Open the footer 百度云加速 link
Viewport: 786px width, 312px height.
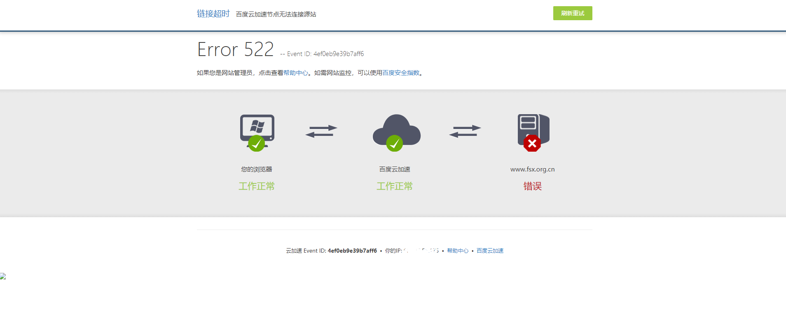pos(490,251)
